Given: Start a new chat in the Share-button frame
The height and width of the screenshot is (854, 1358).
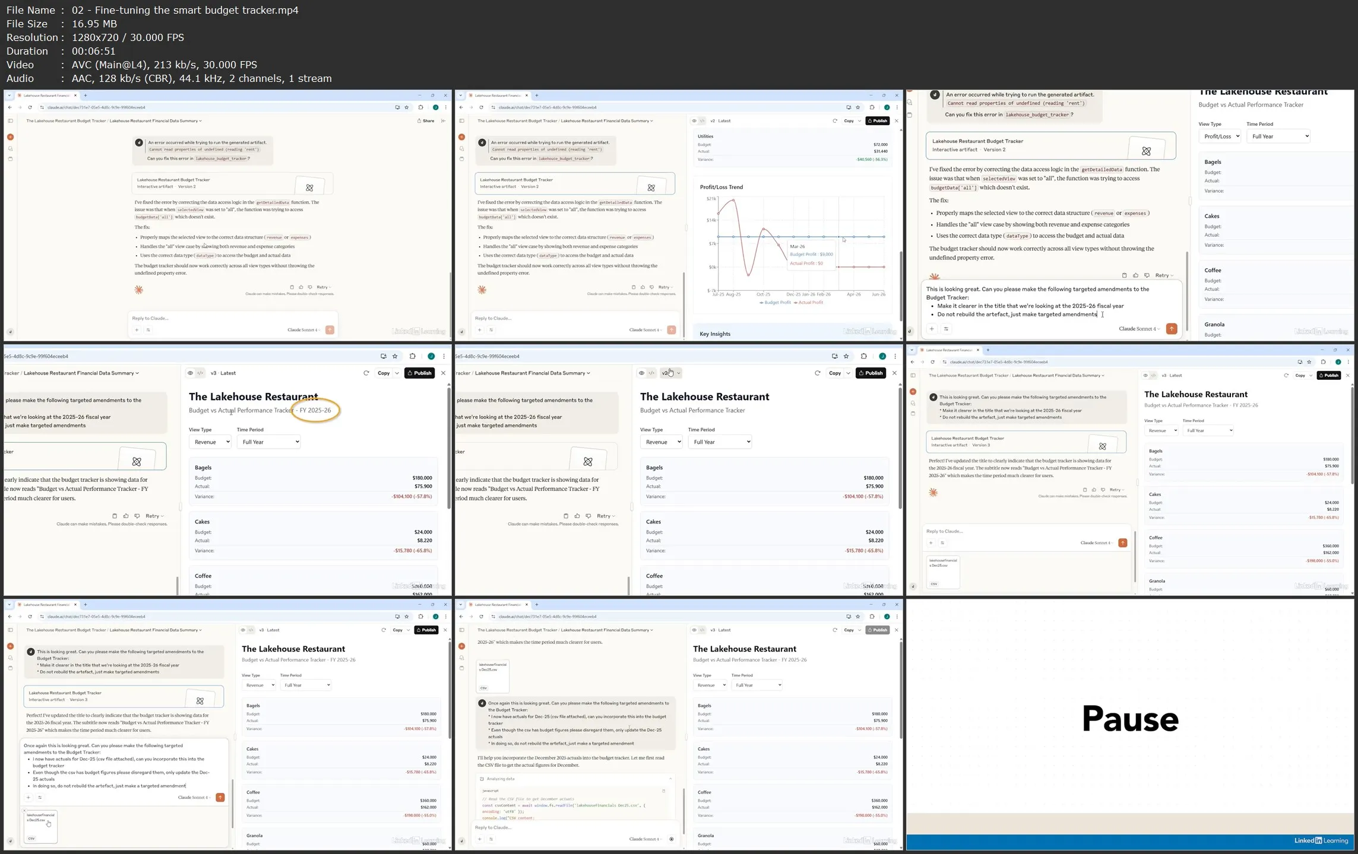Looking at the screenshot, I should pos(10,137).
